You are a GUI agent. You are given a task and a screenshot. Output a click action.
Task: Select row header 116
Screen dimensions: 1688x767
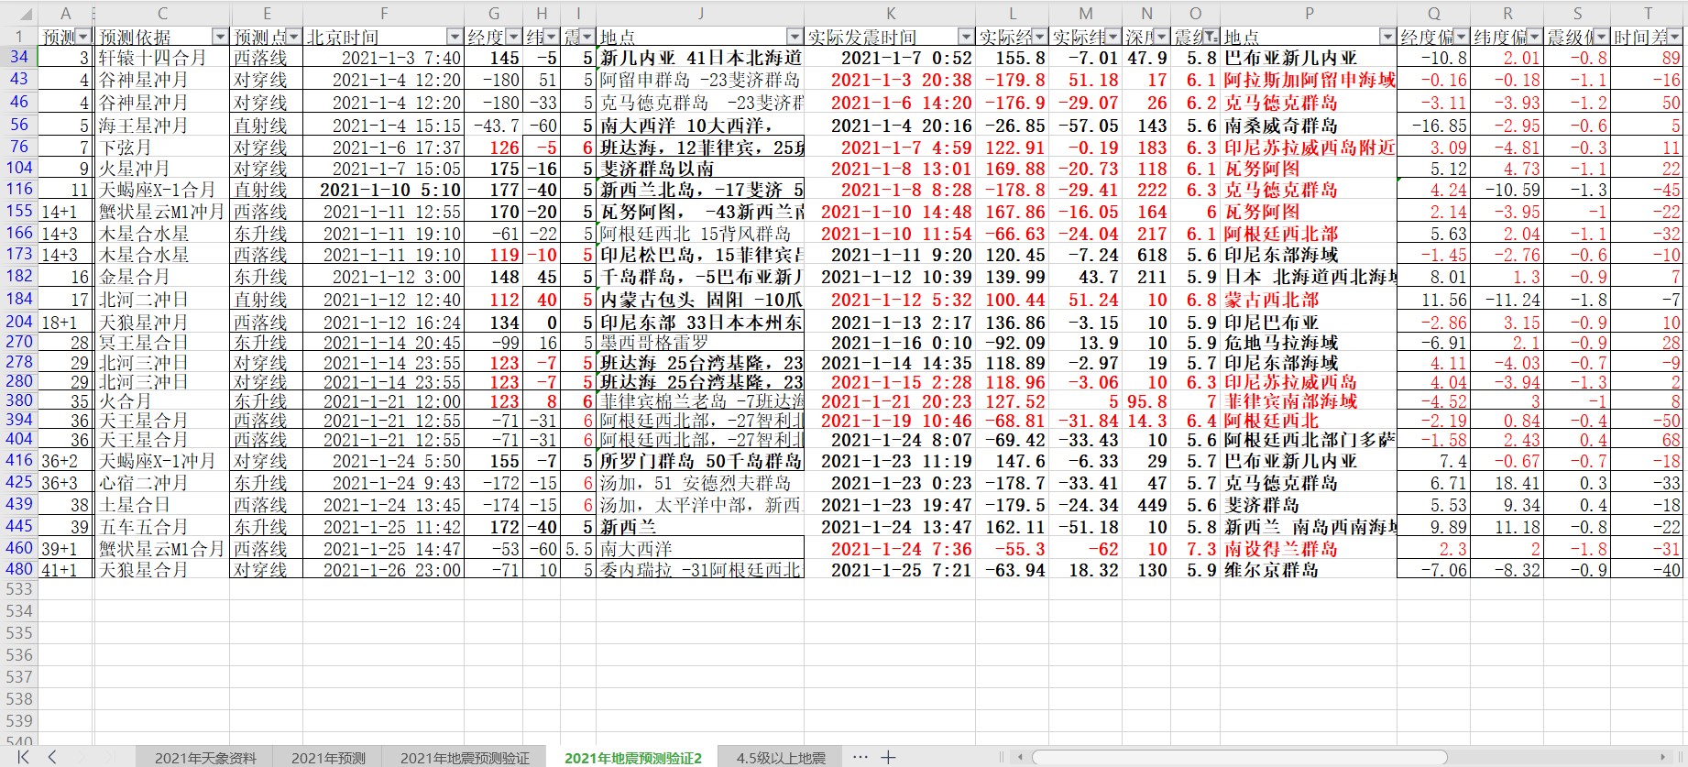(x=18, y=190)
